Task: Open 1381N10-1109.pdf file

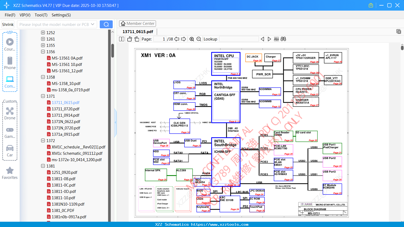Action: (68, 204)
